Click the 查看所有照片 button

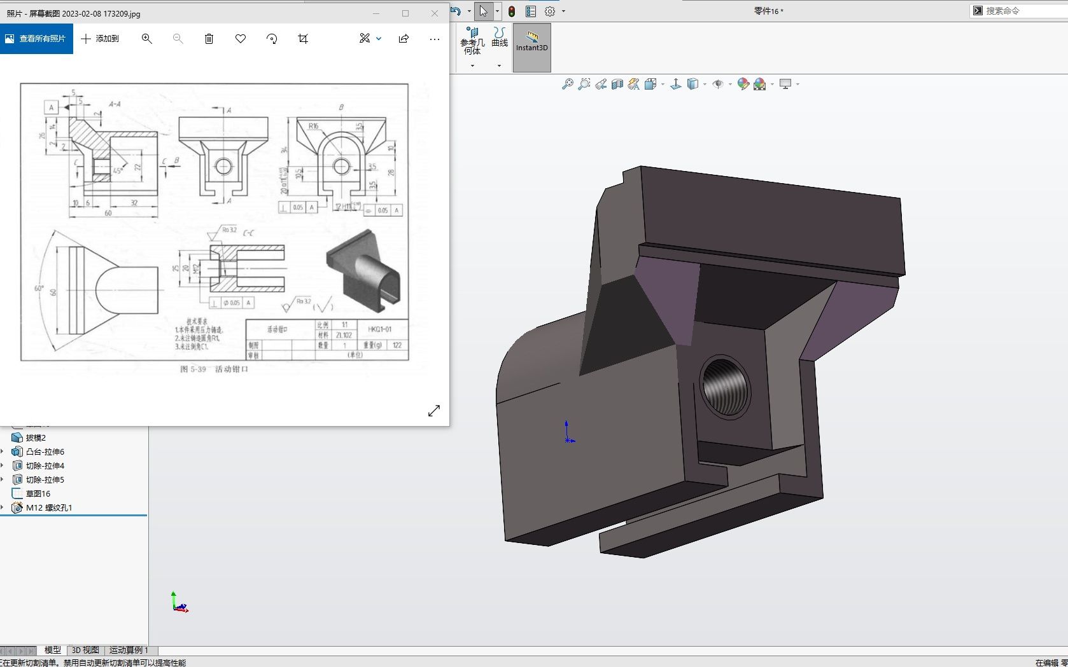pos(37,39)
